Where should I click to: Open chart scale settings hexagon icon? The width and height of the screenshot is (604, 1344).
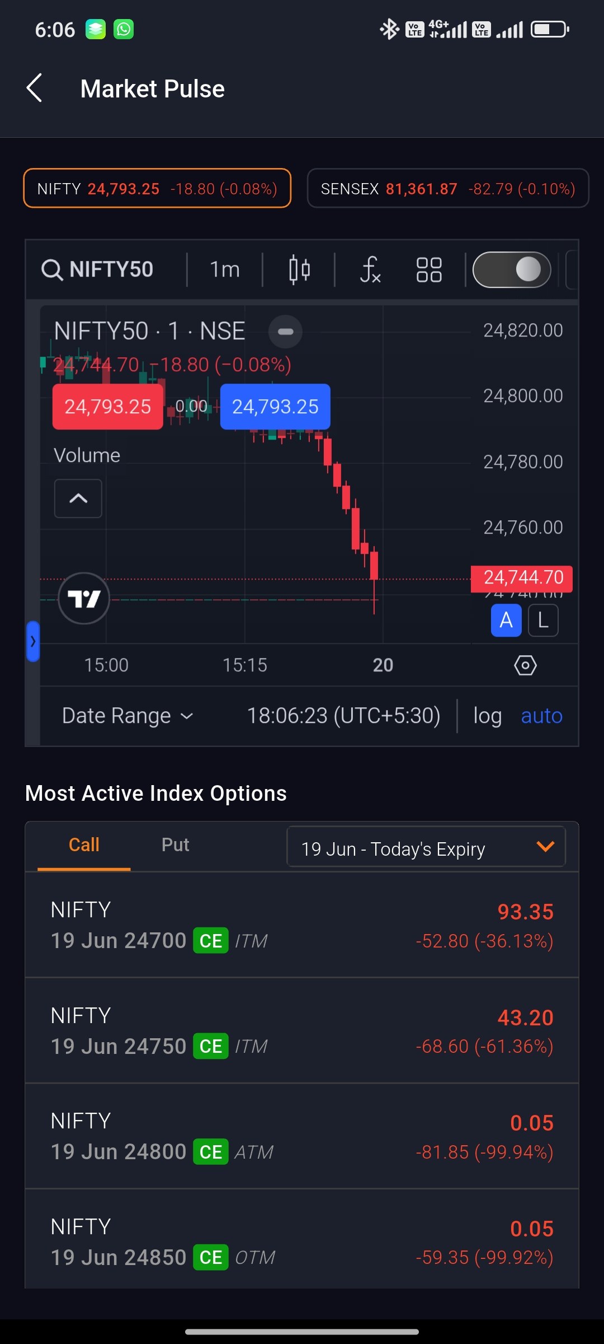[x=525, y=665]
